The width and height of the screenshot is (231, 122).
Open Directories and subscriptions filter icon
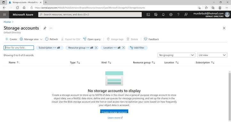pyautogui.click(x=156, y=15)
